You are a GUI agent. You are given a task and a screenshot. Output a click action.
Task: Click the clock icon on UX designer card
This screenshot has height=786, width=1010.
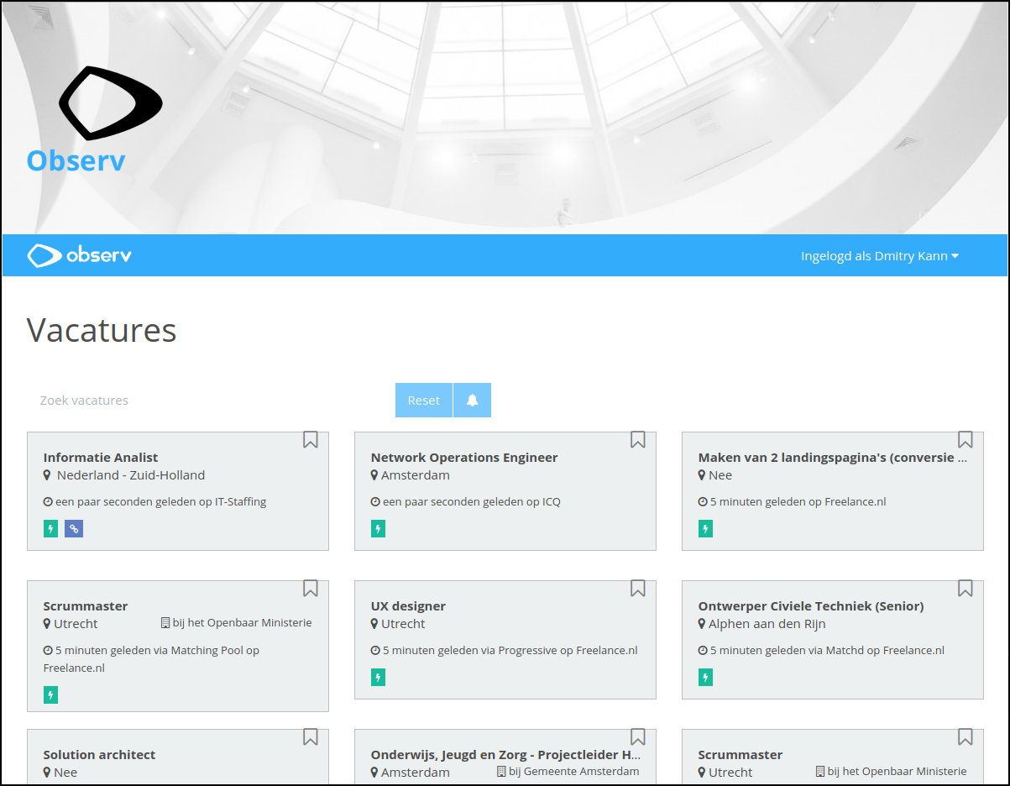coord(375,651)
